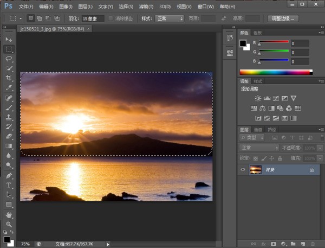Click the Gradient tool
Image resolution: width=325 pixels, height=248 pixels.
tap(9, 145)
